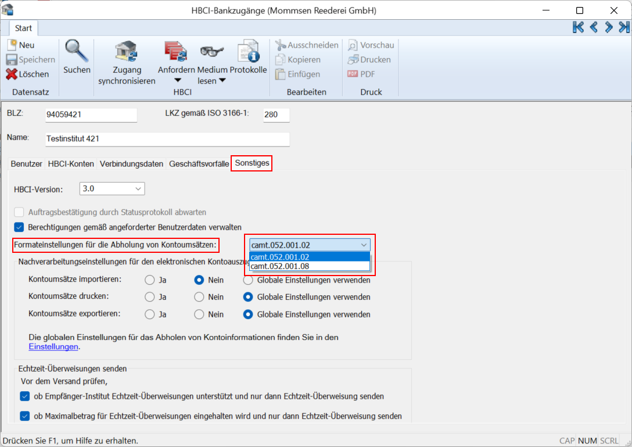Open the HBCI-Konten tab
632x447 pixels.
pos(71,164)
